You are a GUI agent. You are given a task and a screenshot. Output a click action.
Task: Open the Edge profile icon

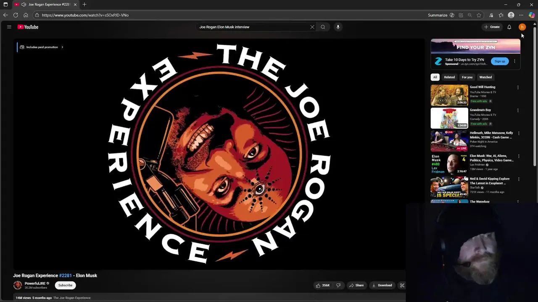pyautogui.click(x=511, y=15)
